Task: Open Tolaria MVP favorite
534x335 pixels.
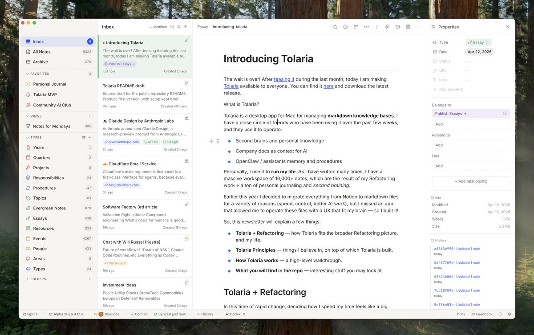Action: (58, 94)
